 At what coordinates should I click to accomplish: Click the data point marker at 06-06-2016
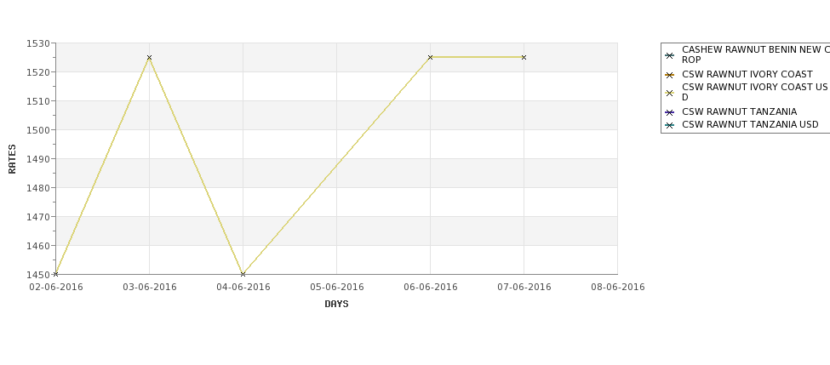point(431,57)
